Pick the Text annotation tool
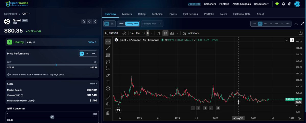306x123 pixels. 108,82
